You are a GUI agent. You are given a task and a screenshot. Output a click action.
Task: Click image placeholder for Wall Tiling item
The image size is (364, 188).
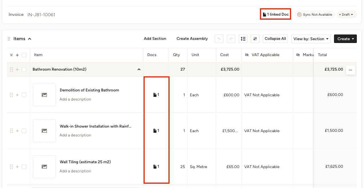pyautogui.click(x=44, y=167)
